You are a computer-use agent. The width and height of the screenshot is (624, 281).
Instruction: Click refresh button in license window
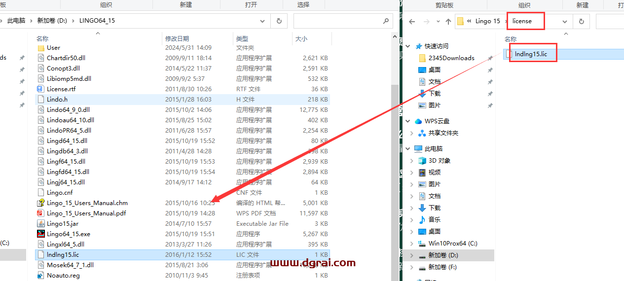tap(581, 21)
